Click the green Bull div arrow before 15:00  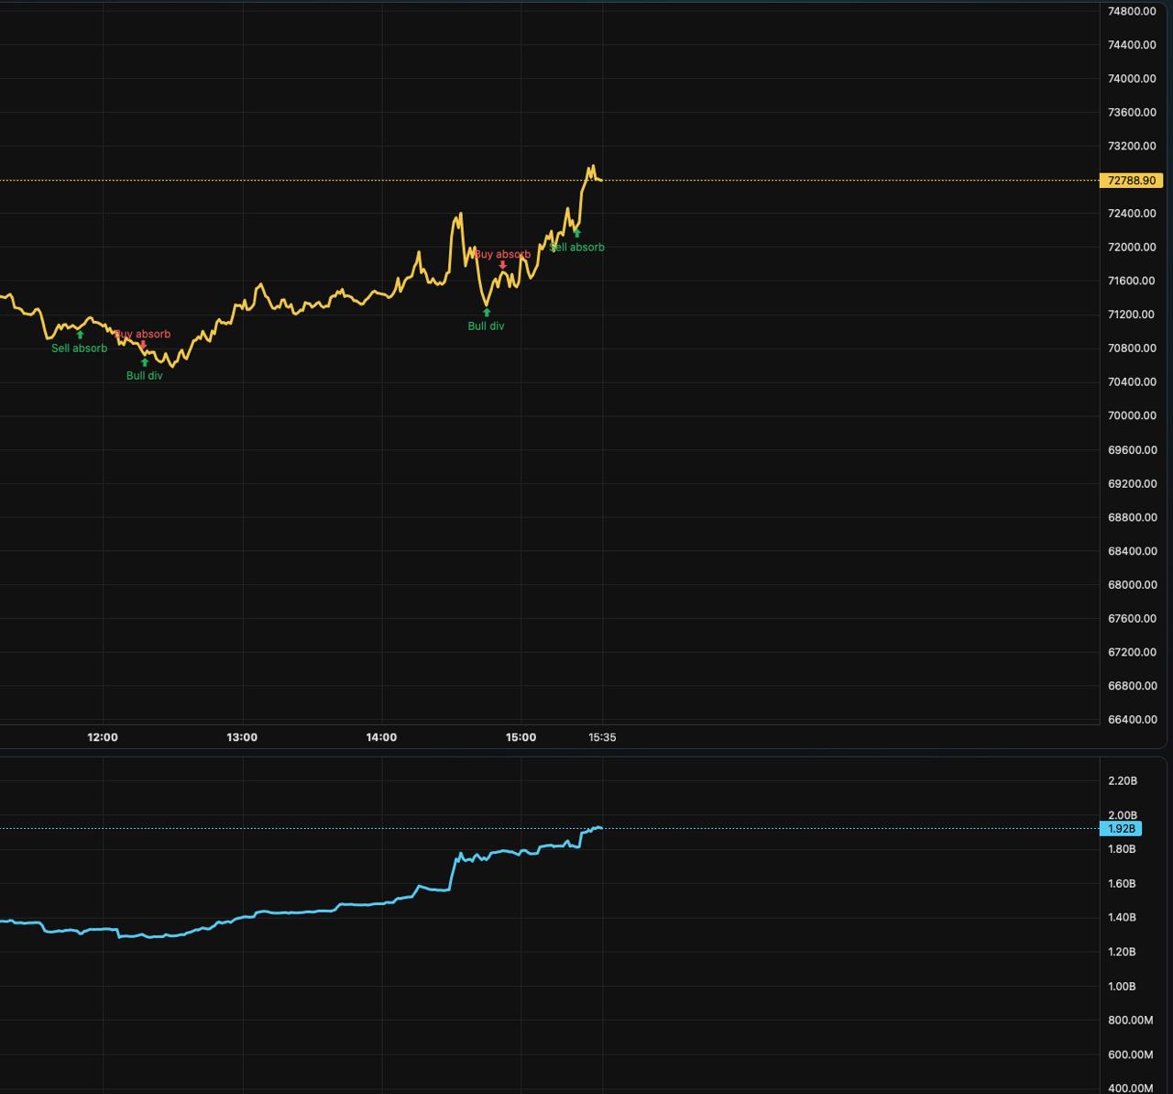487,313
